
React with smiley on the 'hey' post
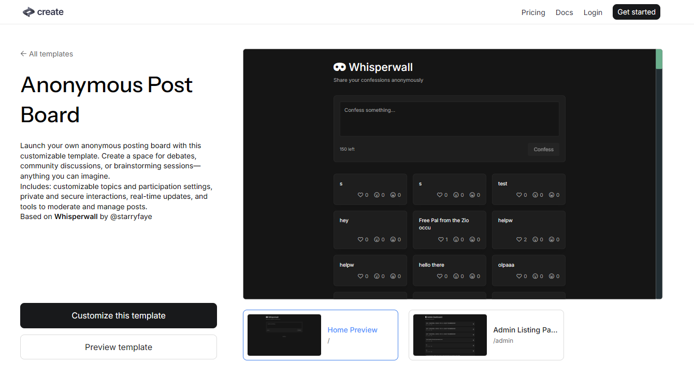pos(393,240)
